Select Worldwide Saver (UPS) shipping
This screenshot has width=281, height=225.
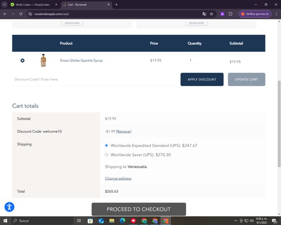[106, 155]
